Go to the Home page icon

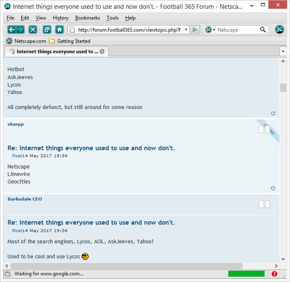[x=59, y=30]
